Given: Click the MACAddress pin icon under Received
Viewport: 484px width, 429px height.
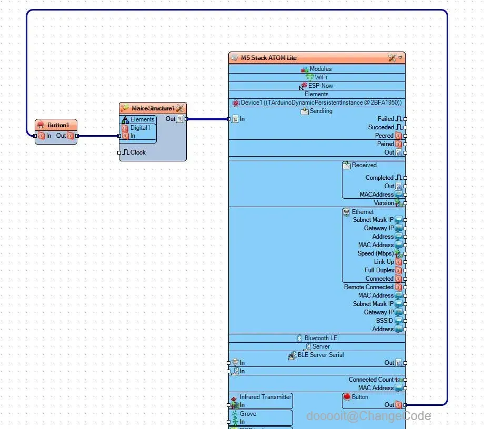Looking at the screenshot, I should click(398, 195).
